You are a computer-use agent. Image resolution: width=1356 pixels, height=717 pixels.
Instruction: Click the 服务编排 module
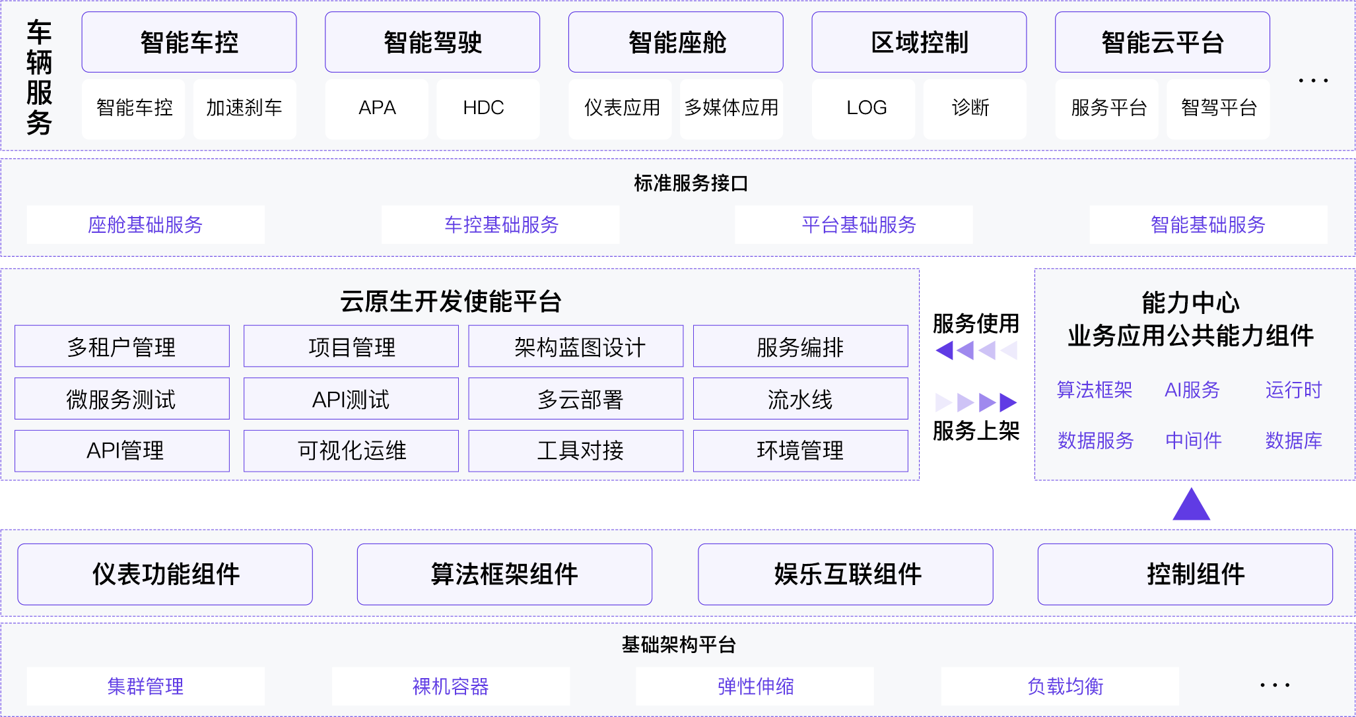coord(801,346)
